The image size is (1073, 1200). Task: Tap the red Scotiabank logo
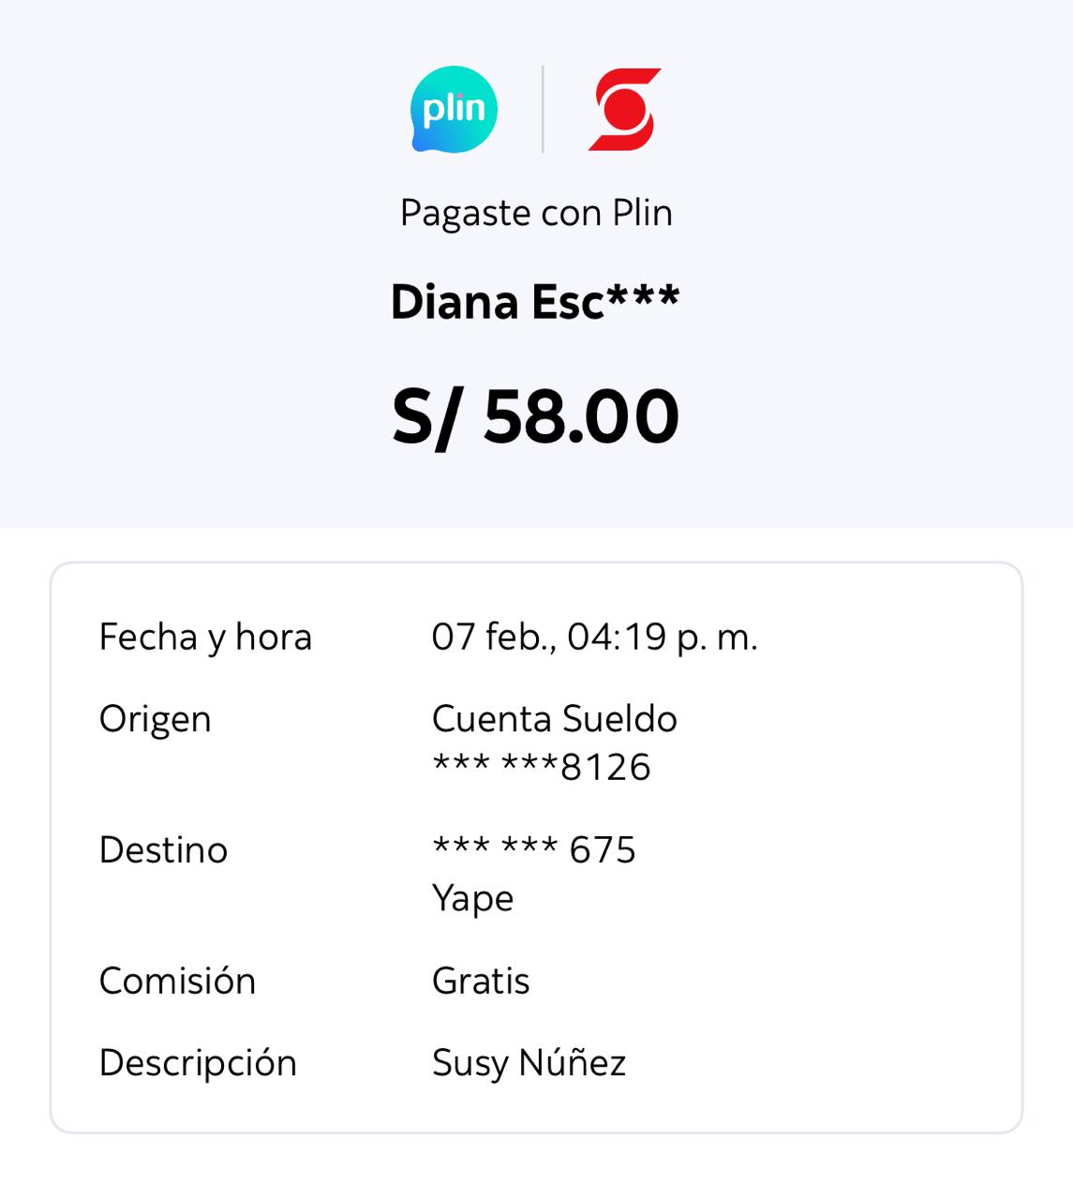tap(624, 110)
